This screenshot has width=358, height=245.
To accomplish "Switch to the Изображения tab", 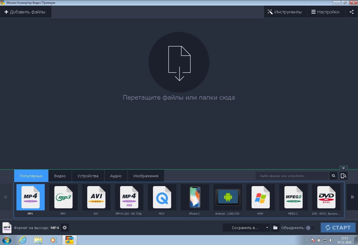I will 146,176.
